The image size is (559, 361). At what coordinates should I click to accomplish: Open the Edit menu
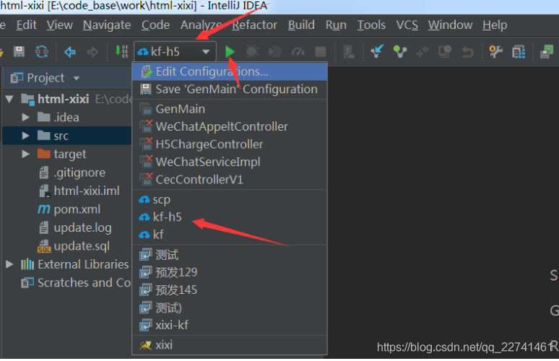point(27,25)
